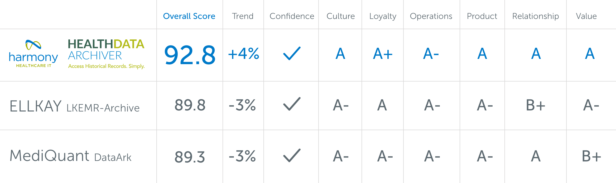Select the Overall Score column header
This screenshot has width=616, height=183.
pos(189,16)
